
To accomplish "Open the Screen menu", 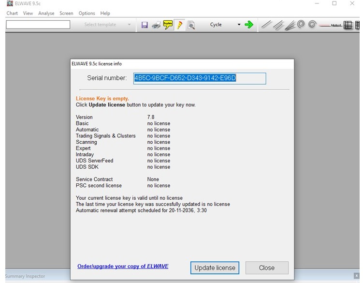I will coord(66,13).
